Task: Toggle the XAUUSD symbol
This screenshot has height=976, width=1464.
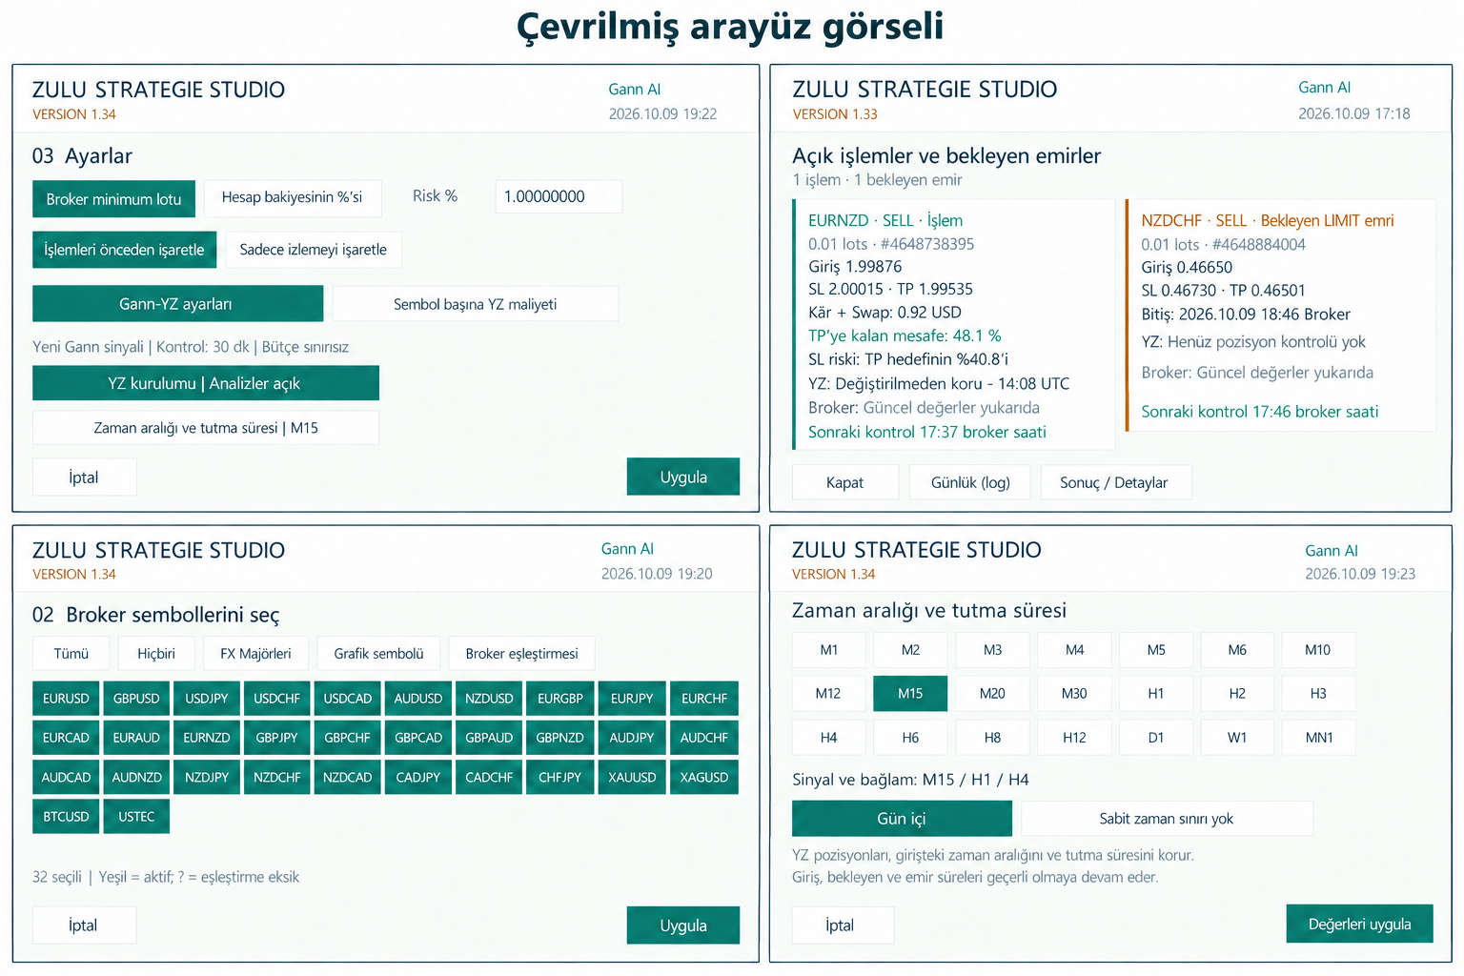Action: tap(632, 778)
